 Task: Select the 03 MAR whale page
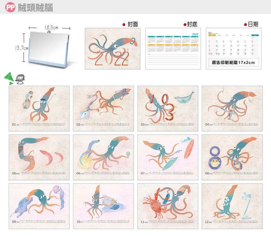coord(168,108)
